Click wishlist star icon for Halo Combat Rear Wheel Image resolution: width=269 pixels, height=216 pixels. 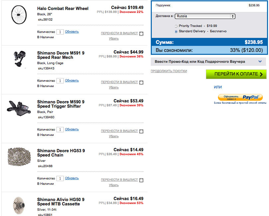[x=141, y=34]
